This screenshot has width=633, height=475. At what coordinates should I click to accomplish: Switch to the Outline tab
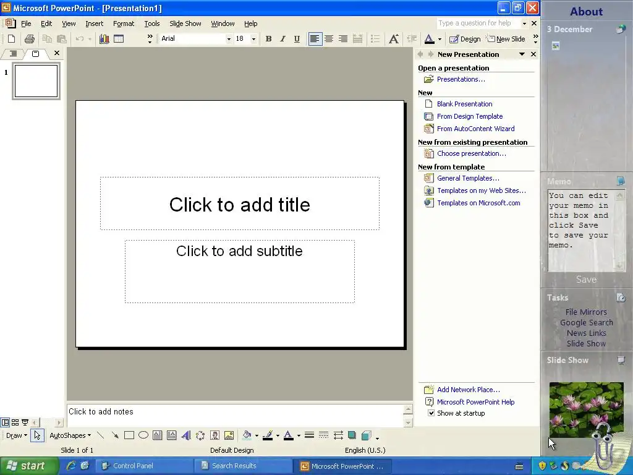[x=13, y=53]
